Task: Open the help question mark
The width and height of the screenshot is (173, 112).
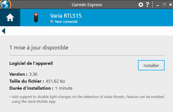Action: coord(147,5)
